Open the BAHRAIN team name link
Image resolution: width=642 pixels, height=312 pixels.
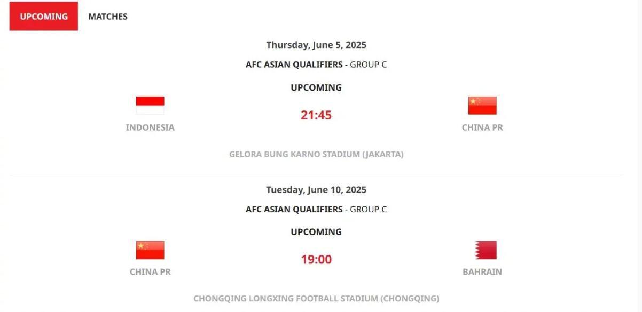point(482,271)
